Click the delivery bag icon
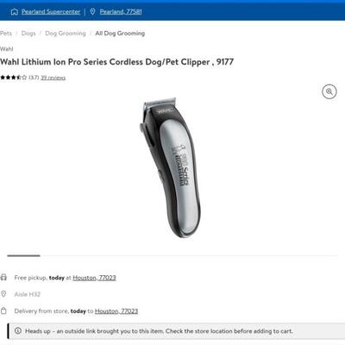This screenshot has width=345, height=345. coord(3,310)
